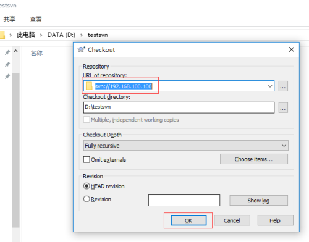Click the Choose items... button

point(254,159)
